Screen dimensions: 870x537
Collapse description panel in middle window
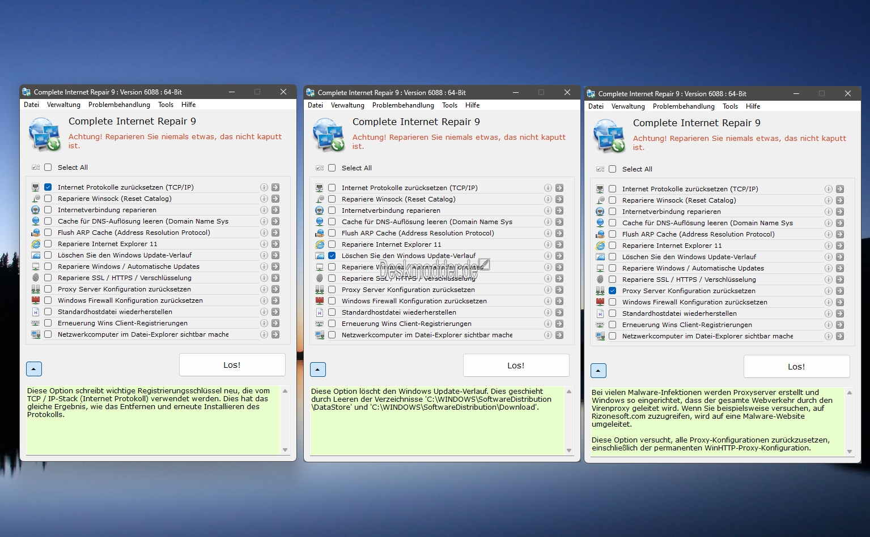pos(318,370)
